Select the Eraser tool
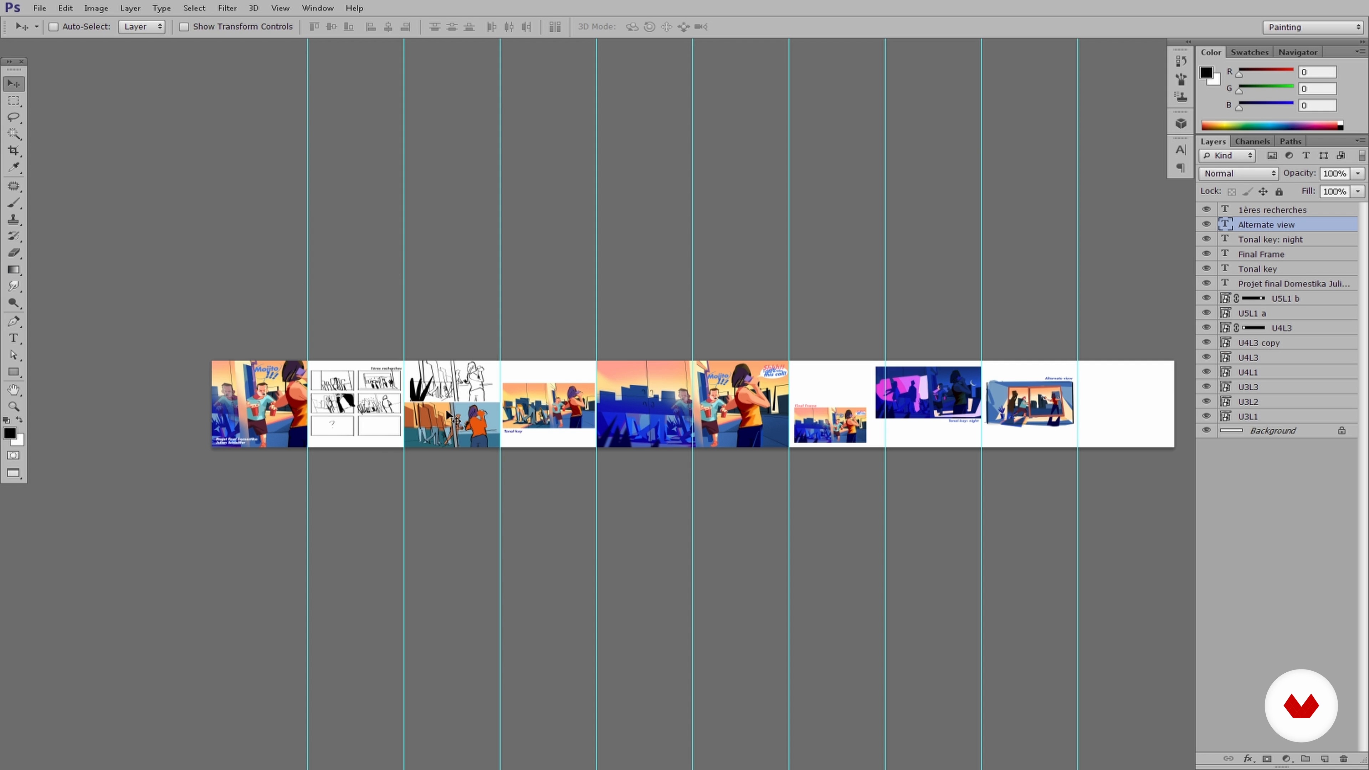 pyautogui.click(x=14, y=253)
